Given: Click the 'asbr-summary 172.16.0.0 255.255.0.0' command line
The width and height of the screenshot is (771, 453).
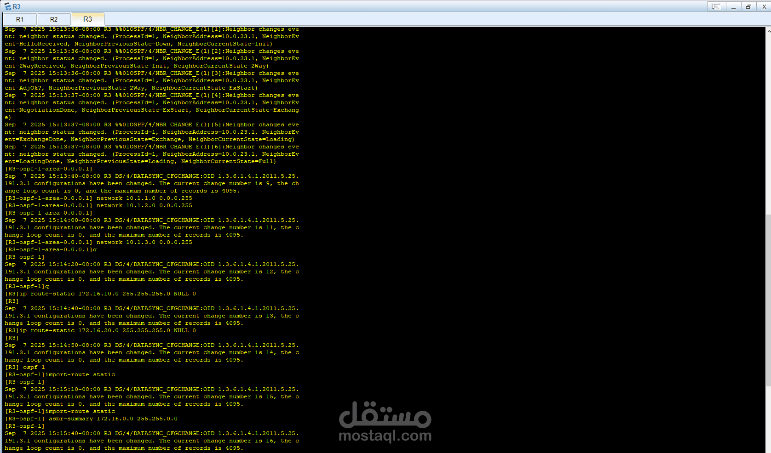Looking at the screenshot, I should (x=92, y=419).
